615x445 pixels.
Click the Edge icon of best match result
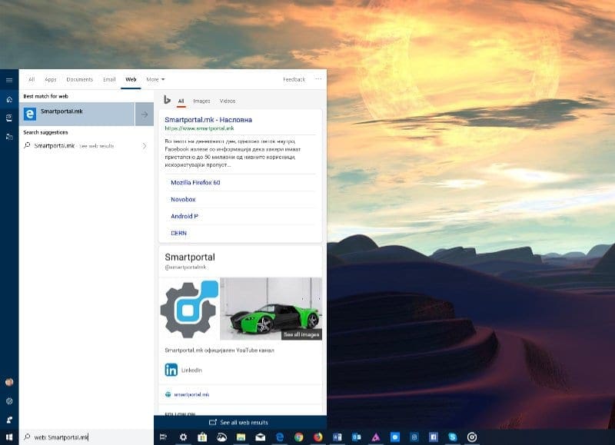30,114
